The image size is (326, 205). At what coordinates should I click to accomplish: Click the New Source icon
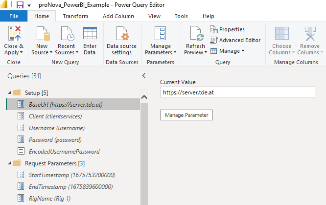(x=42, y=34)
